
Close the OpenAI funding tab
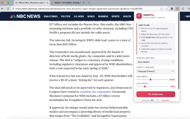coord(83,3)
